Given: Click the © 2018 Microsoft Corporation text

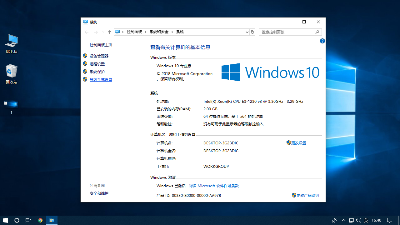Looking at the screenshot, I should (x=185, y=74).
